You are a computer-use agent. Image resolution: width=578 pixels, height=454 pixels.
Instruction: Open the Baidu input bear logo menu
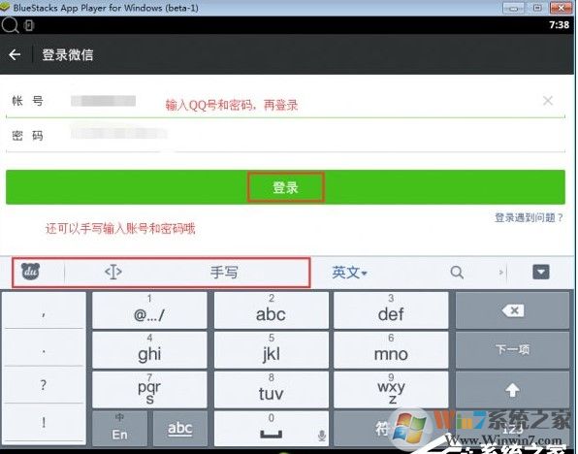pos(31,272)
